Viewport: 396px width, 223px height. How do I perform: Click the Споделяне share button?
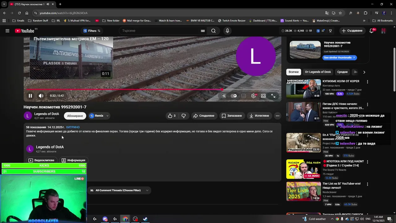pos(204,116)
